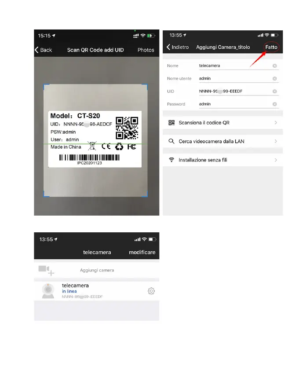Tap Indietro to go back

tap(178, 47)
